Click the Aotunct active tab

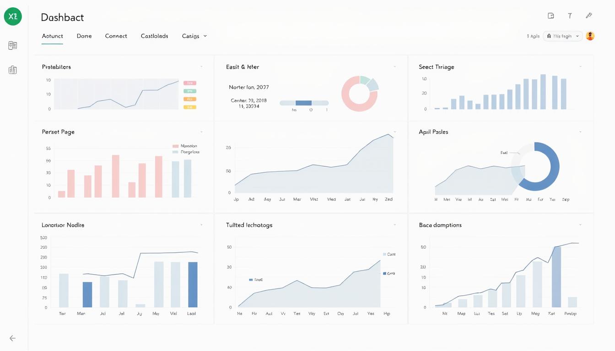(x=52, y=36)
